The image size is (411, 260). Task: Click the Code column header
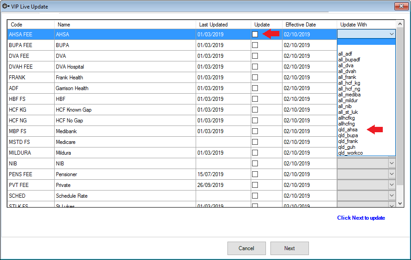click(x=30, y=24)
